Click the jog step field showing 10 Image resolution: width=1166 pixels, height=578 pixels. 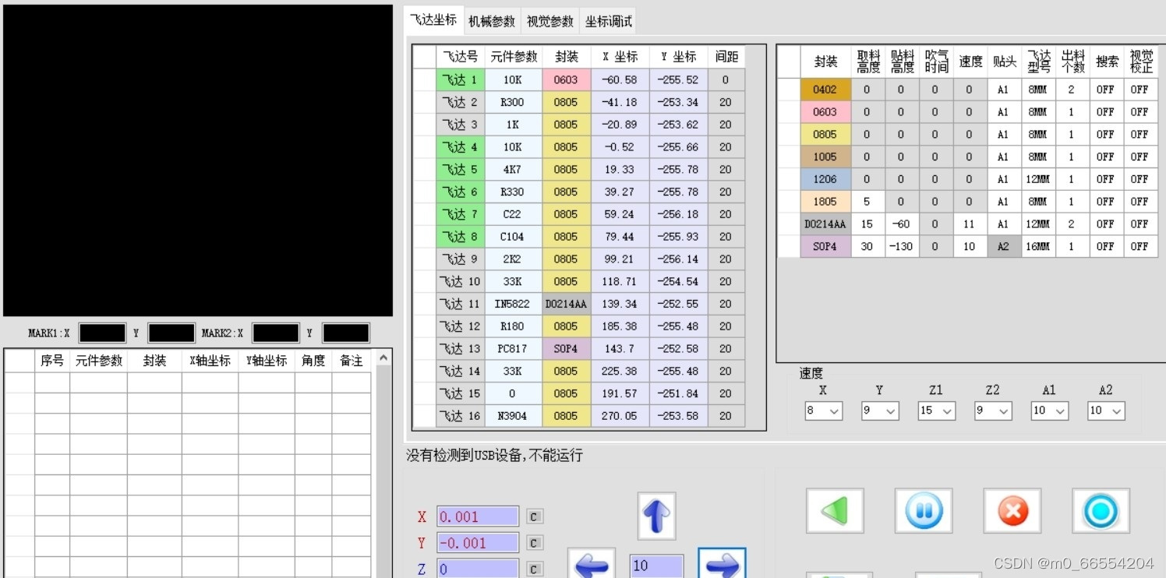[656, 566]
